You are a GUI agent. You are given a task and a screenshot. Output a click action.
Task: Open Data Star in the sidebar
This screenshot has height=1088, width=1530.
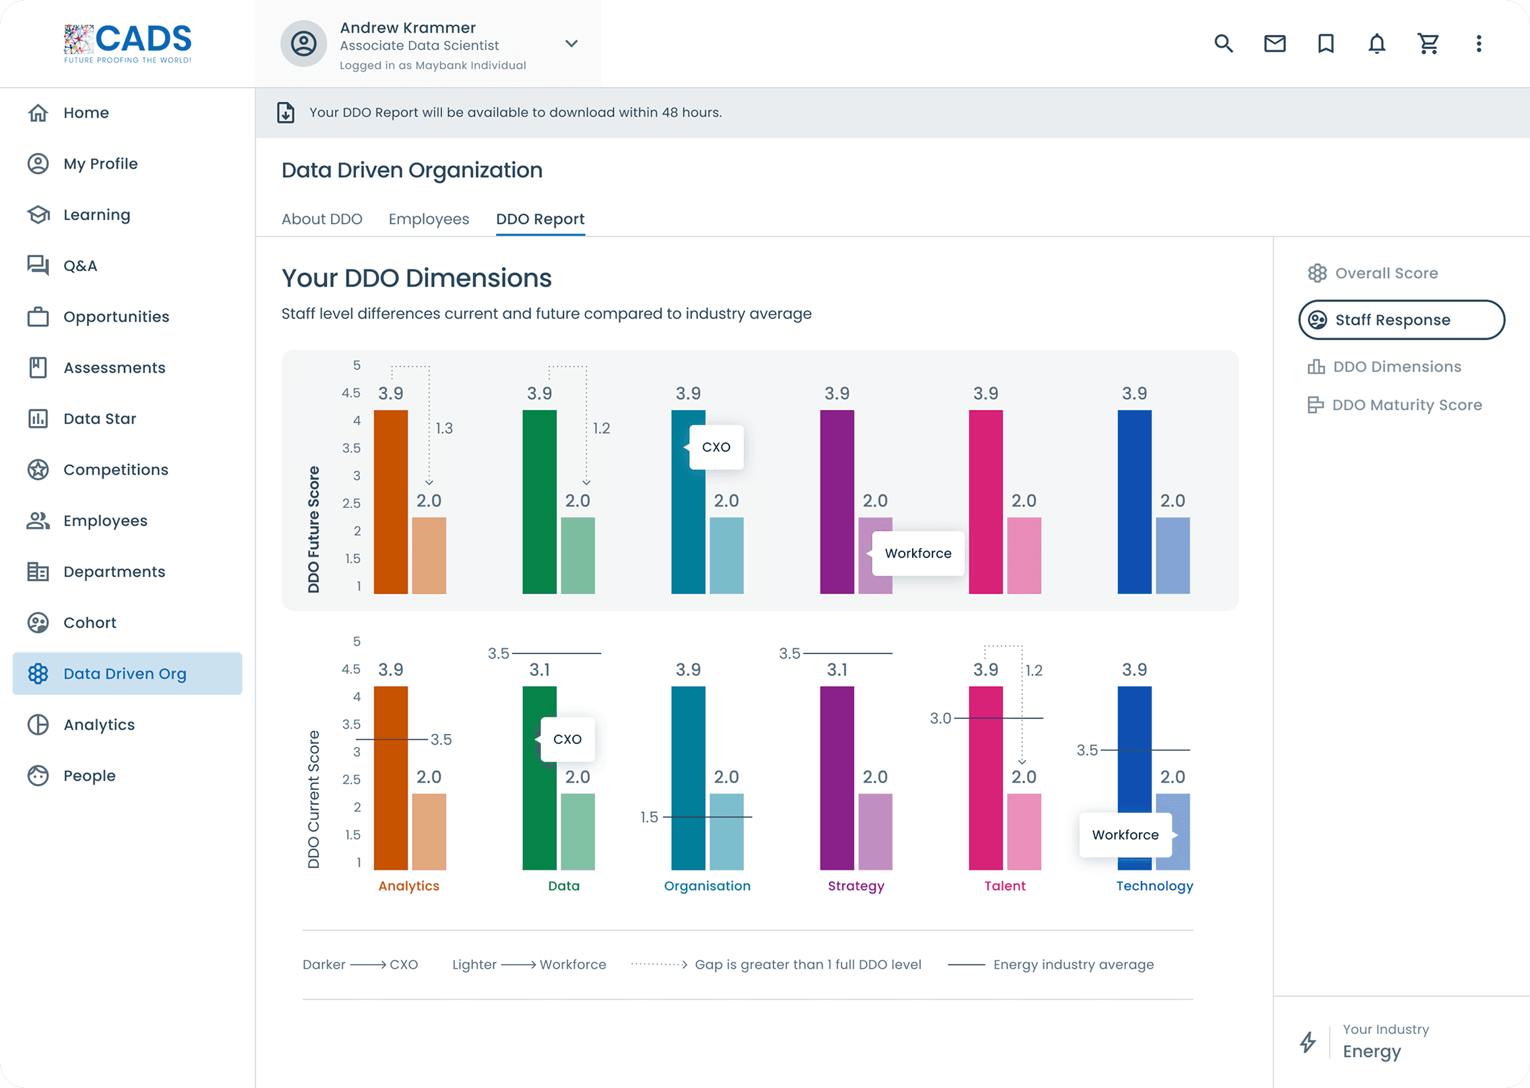tap(99, 419)
